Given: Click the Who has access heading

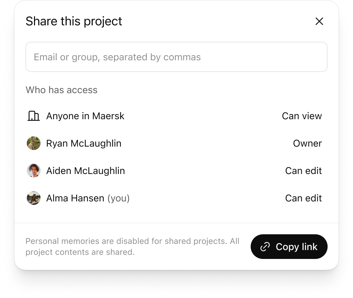Looking at the screenshot, I should 61,90.
